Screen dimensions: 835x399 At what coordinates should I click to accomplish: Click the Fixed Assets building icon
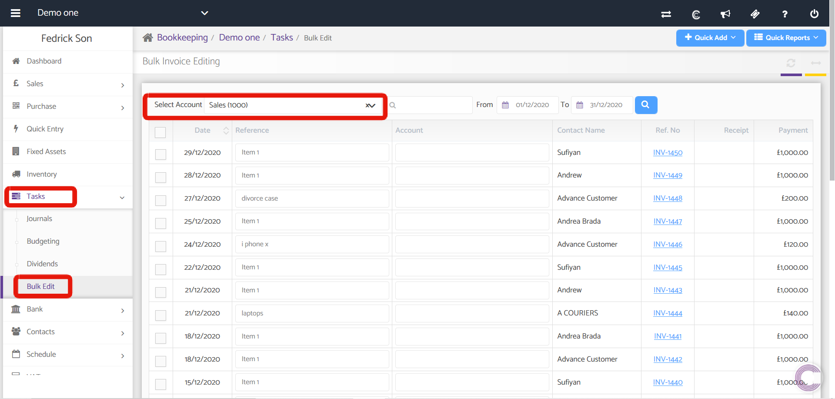pyautogui.click(x=16, y=151)
